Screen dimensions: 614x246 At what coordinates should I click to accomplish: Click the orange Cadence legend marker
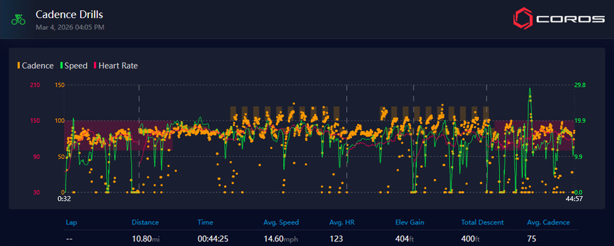(19, 66)
